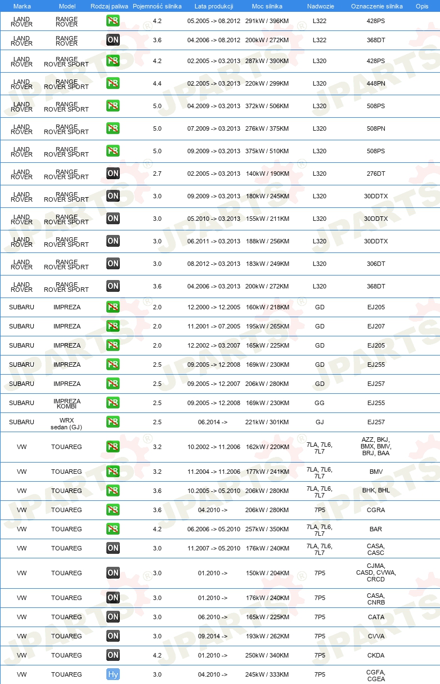Select diesel ON icon in the Touareg CKDA row
Viewport: 440px width, 684px height.
pos(113,655)
